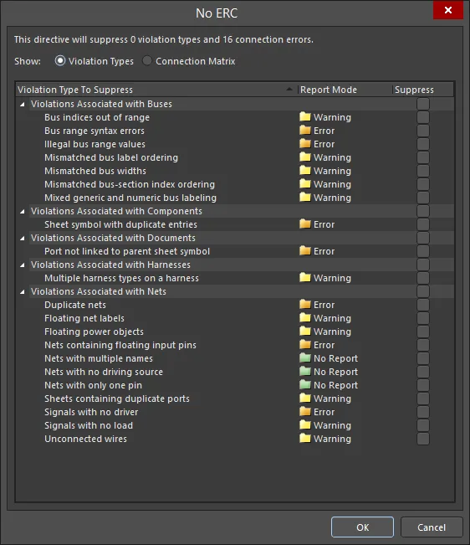Image resolution: width=470 pixels, height=545 pixels.
Task: Collapse Violations Associated with Harnesses section
Action: pos(23,265)
